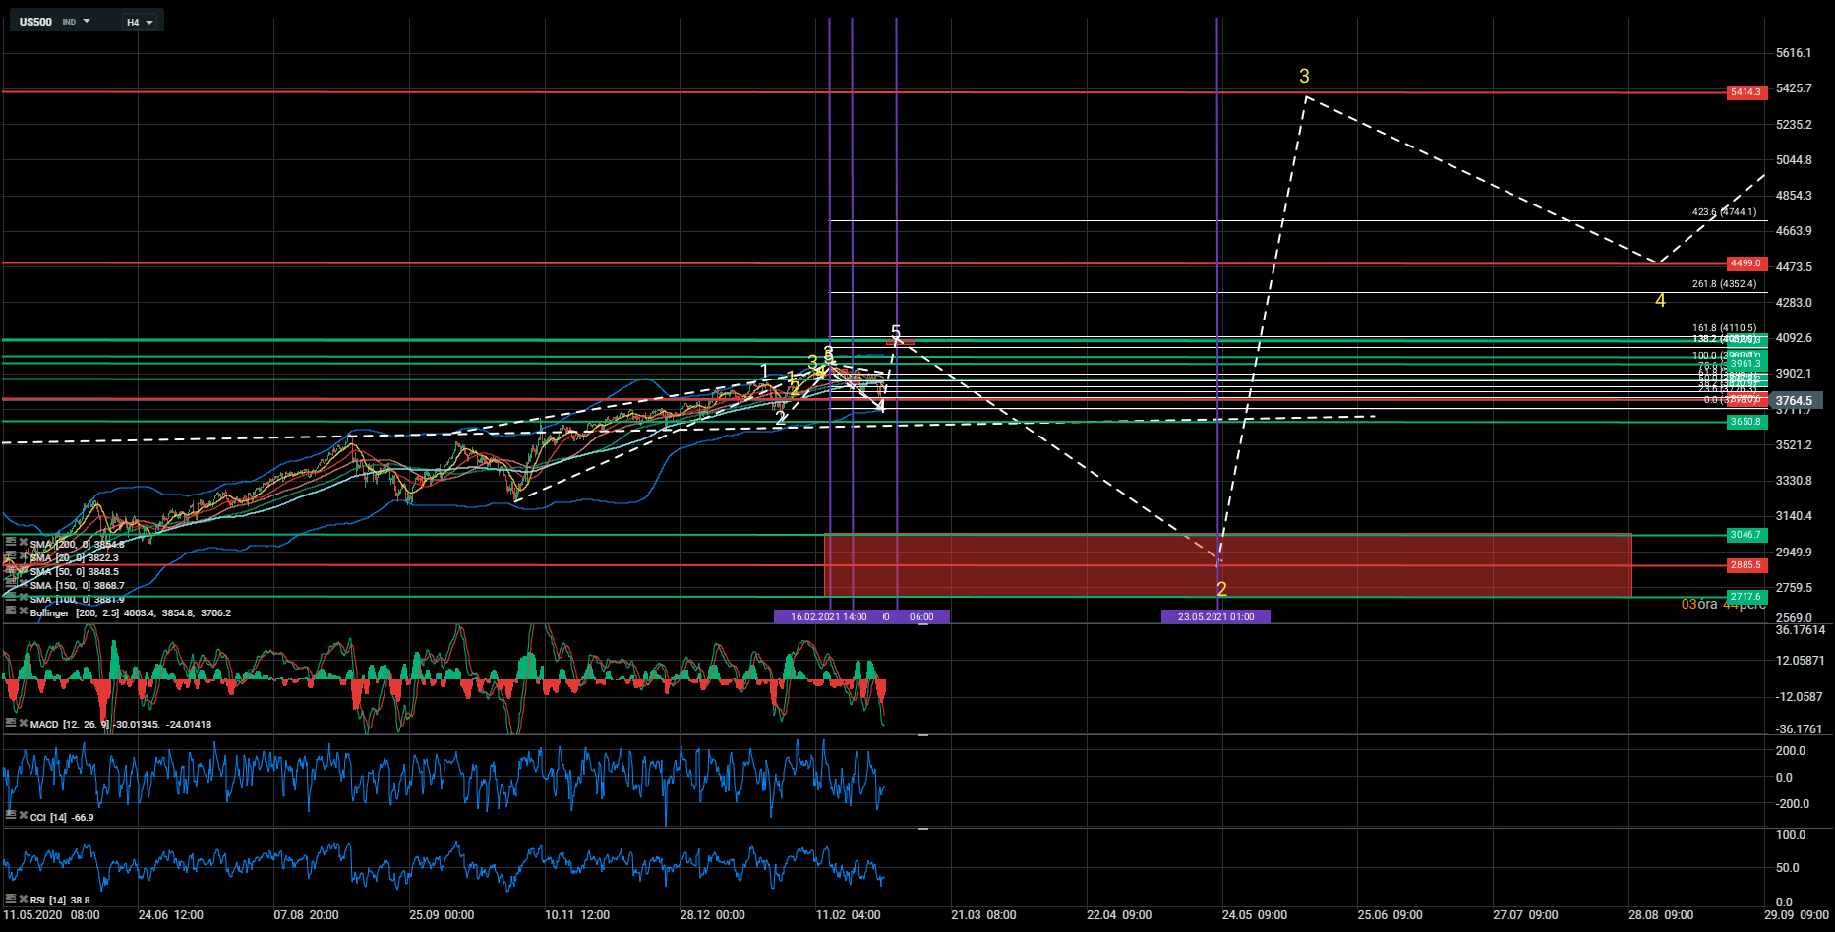Open settings icon for CCI indicator
The width and height of the screenshot is (1835, 932).
coord(10,816)
